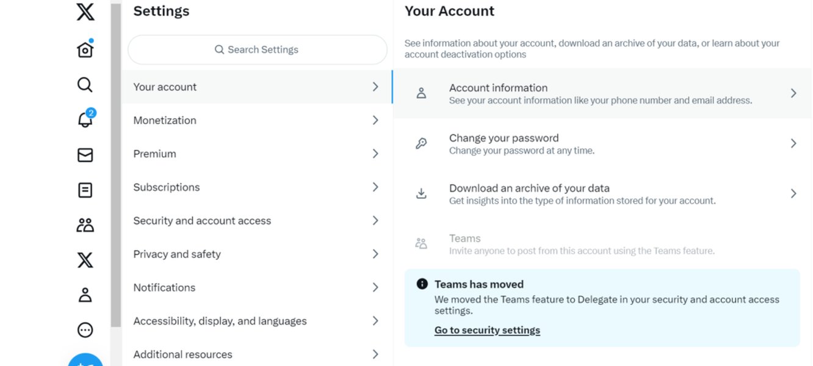This screenshot has width=813, height=366.
Task: Open Messages envelope icon
Action: click(85, 156)
